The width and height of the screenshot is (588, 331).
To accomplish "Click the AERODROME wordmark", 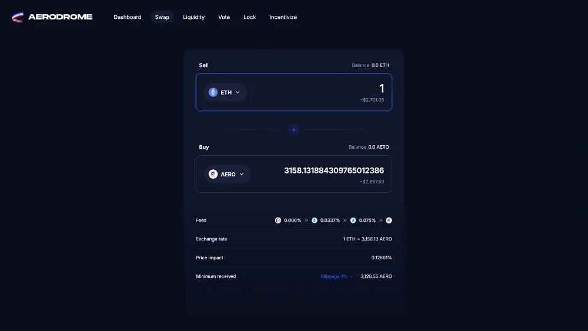I will pyautogui.click(x=61, y=17).
